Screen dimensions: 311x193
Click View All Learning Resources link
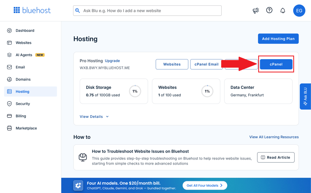(274, 137)
